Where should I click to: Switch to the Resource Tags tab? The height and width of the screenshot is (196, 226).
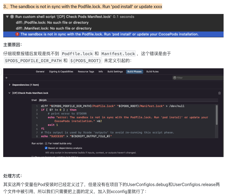(x=86, y=72)
